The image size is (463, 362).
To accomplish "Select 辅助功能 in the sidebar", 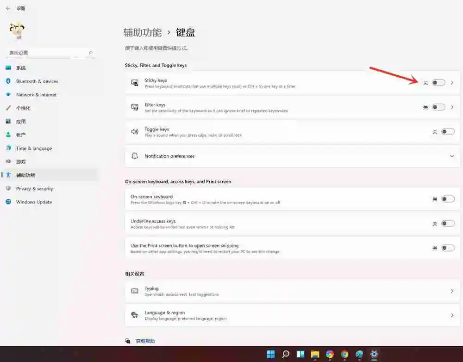I will tap(49, 175).
